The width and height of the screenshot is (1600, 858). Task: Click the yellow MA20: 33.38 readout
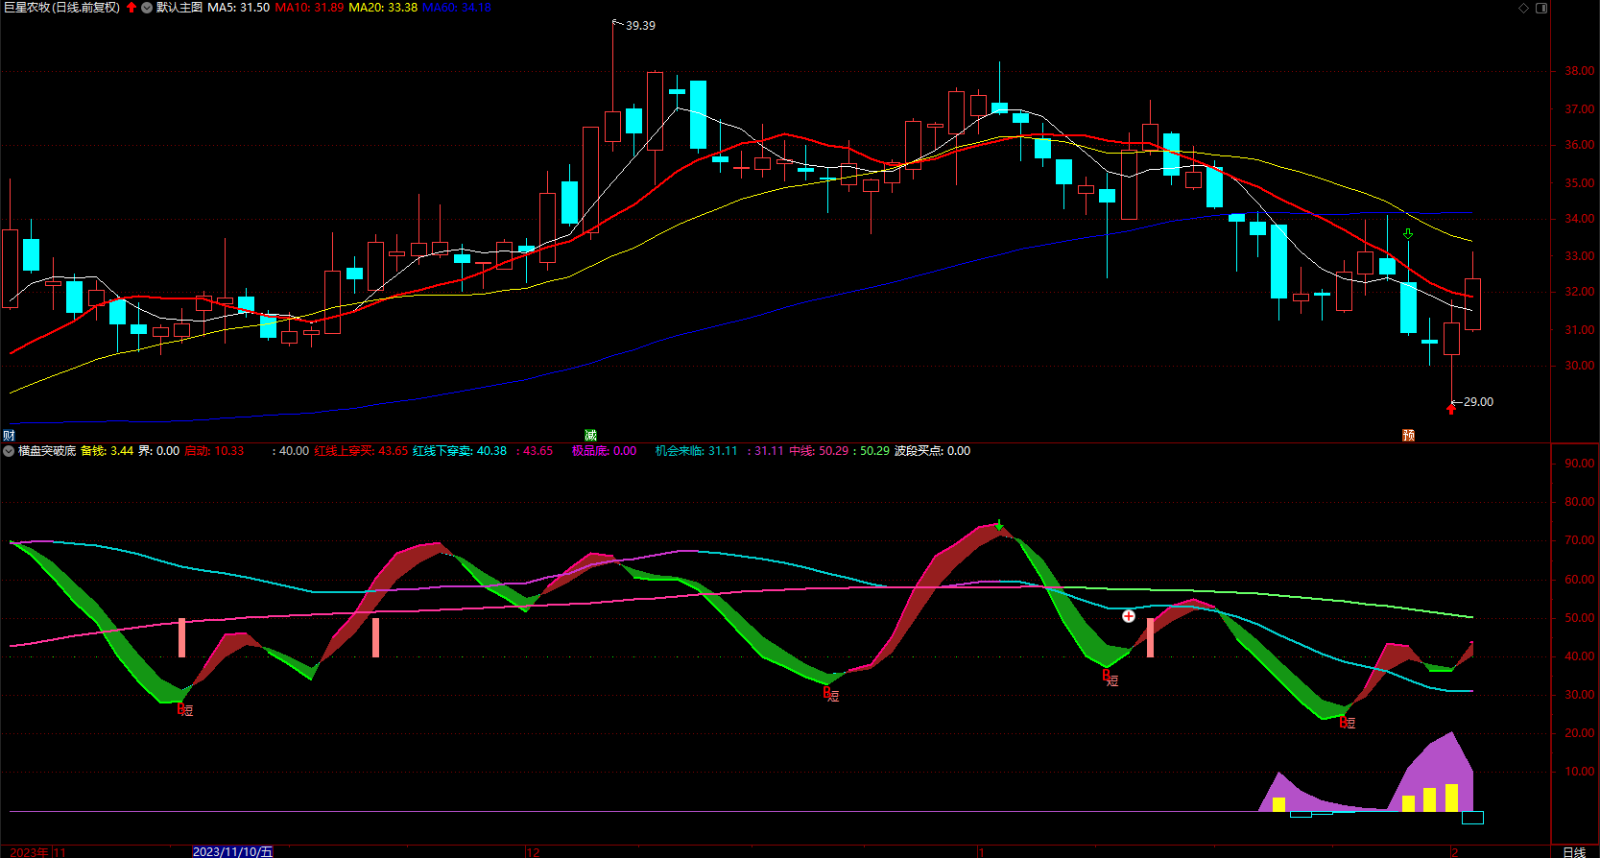pyautogui.click(x=383, y=8)
